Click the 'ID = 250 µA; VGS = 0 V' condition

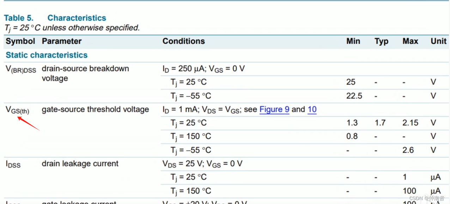coord(203,69)
